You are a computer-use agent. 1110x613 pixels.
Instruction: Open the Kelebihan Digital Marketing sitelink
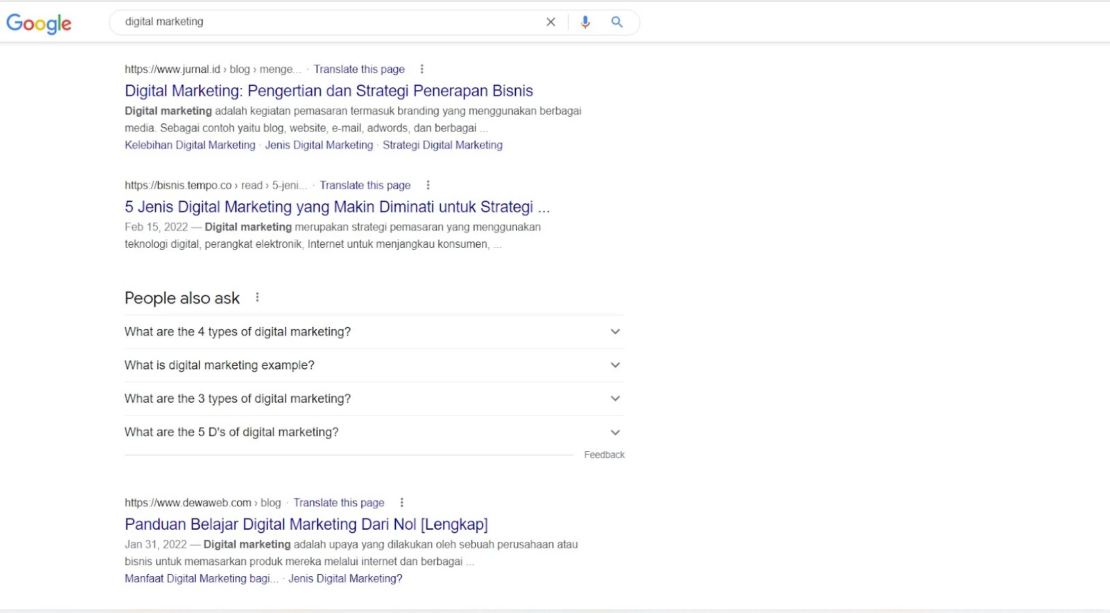[190, 145]
